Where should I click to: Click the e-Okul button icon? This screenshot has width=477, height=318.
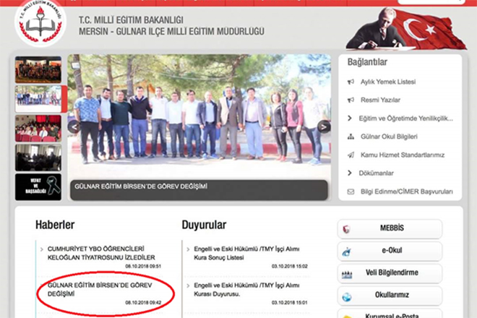point(346,252)
